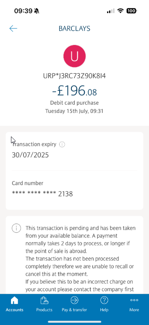Image resolution: width=149 pixels, height=325 pixels.
Task: Tap the BARCLAYS header title
Action: click(x=74, y=28)
